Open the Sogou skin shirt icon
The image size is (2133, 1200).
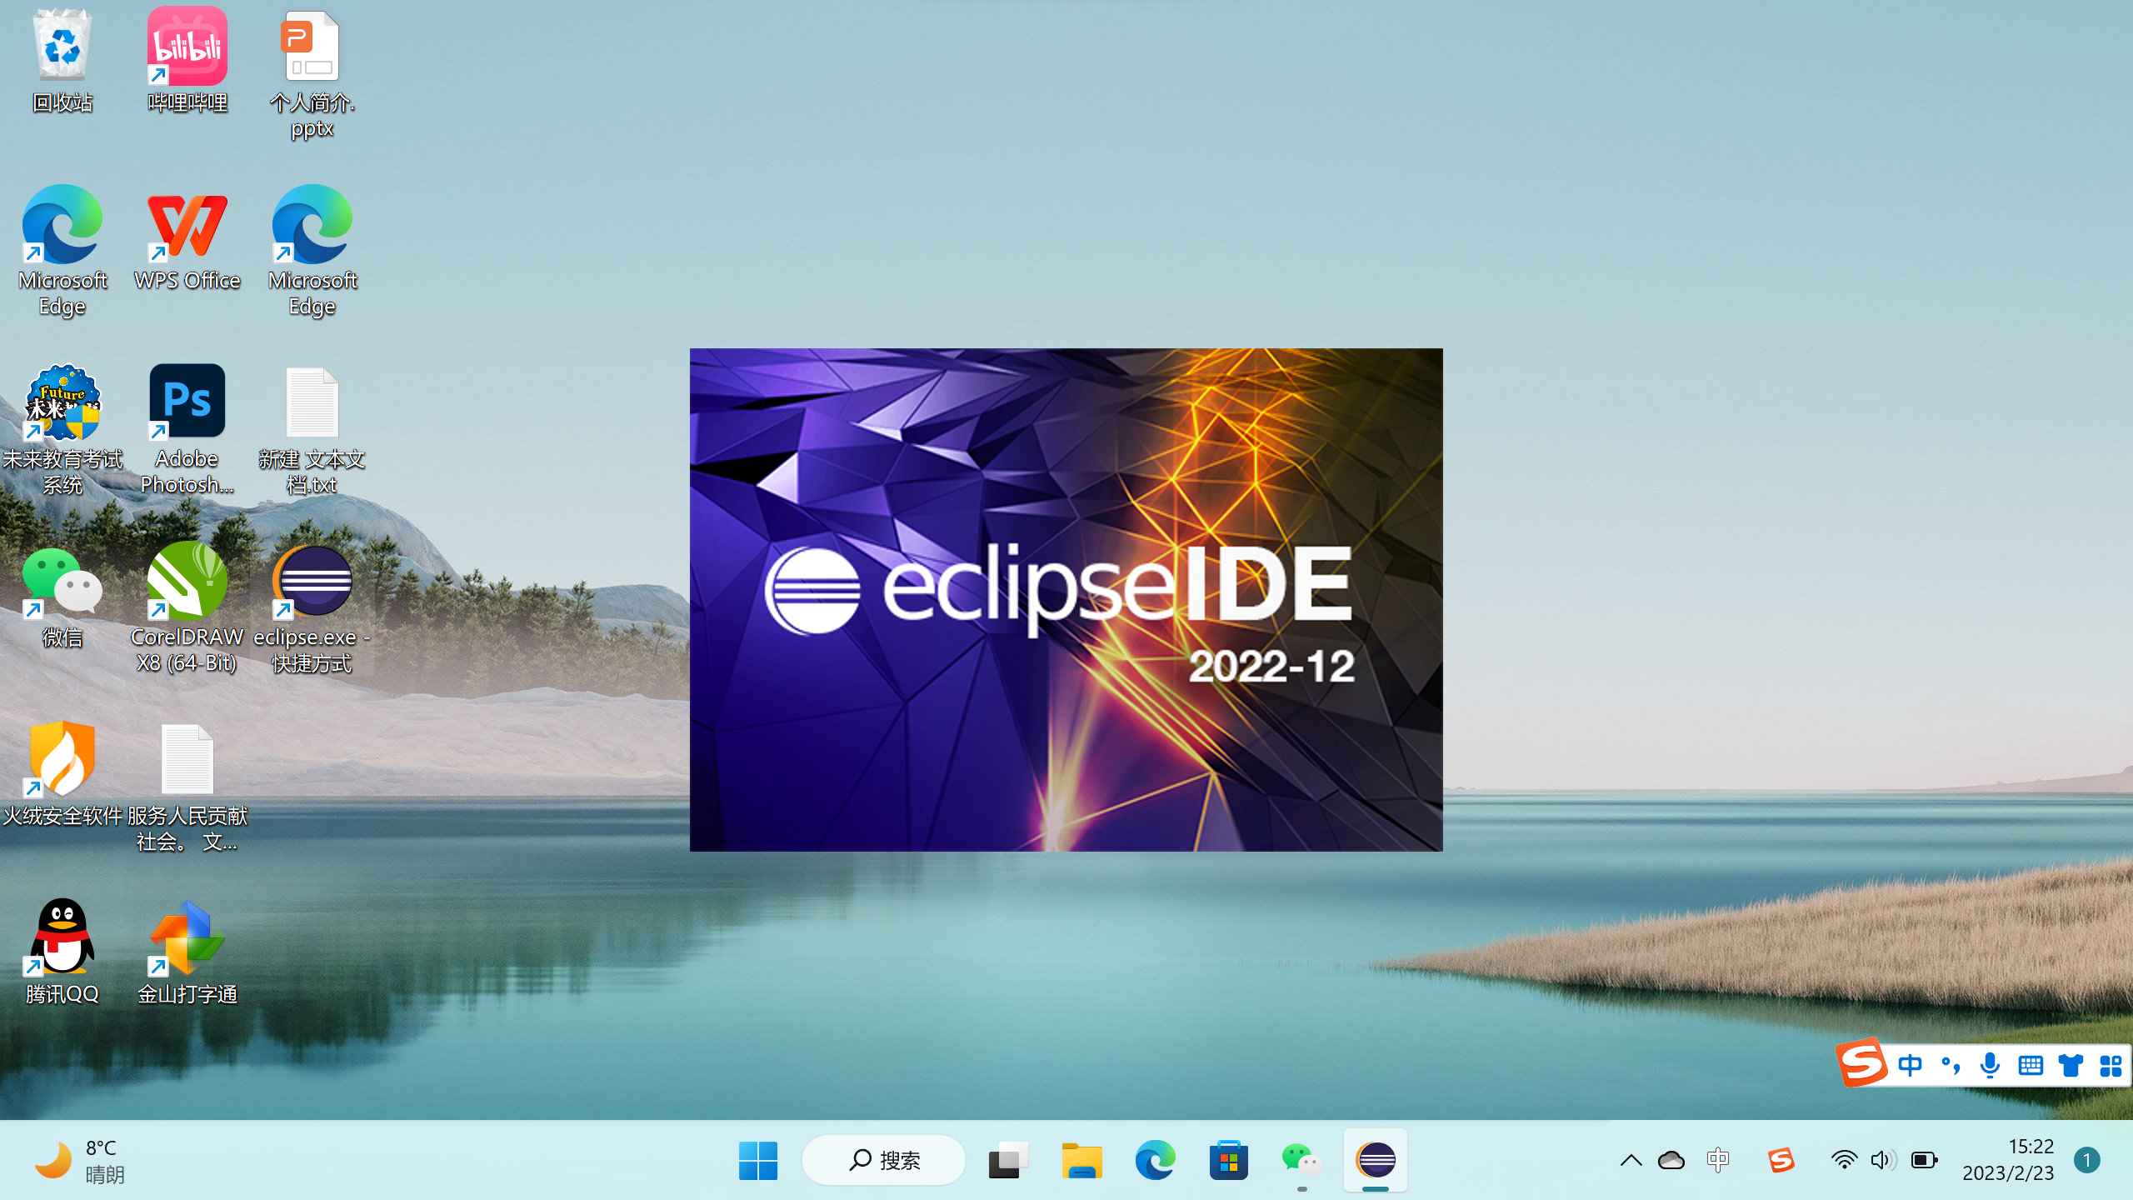click(x=2071, y=1065)
